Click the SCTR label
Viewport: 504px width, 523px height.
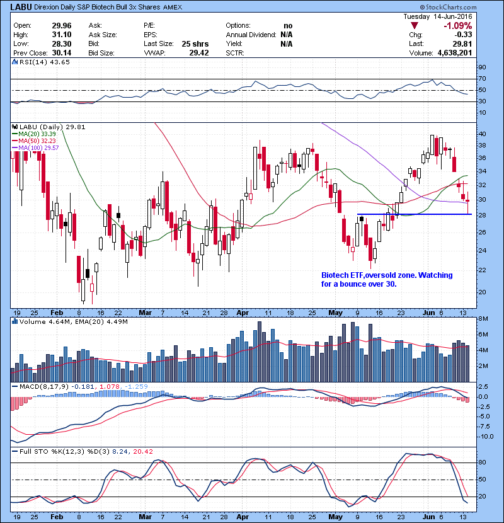(235, 53)
